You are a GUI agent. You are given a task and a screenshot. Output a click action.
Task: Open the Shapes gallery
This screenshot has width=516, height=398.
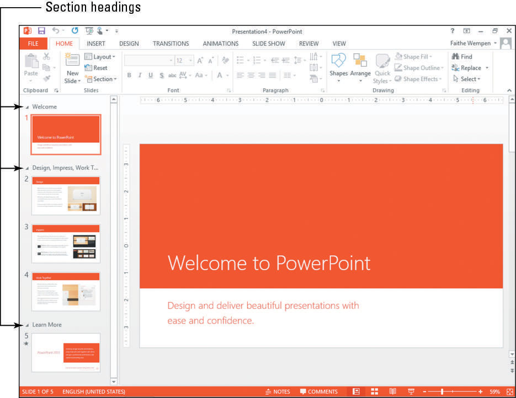(338, 66)
